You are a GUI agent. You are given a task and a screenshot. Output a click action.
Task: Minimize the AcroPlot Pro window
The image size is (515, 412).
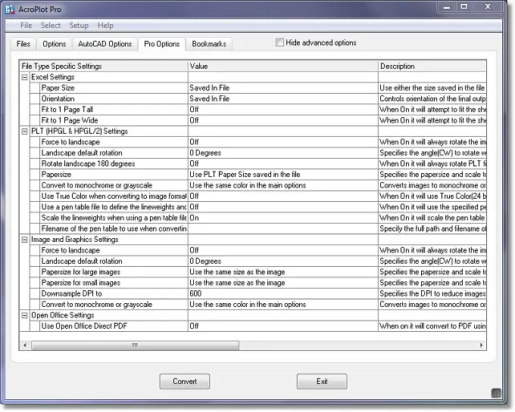447,7
